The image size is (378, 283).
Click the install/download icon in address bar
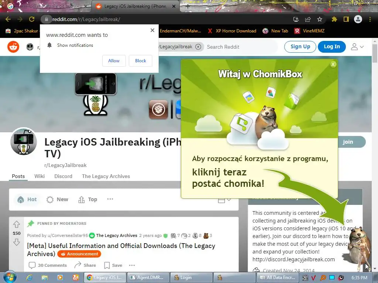click(x=296, y=19)
